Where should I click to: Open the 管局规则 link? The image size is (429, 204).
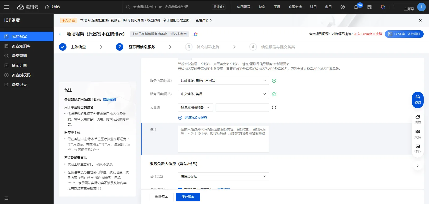point(109,100)
